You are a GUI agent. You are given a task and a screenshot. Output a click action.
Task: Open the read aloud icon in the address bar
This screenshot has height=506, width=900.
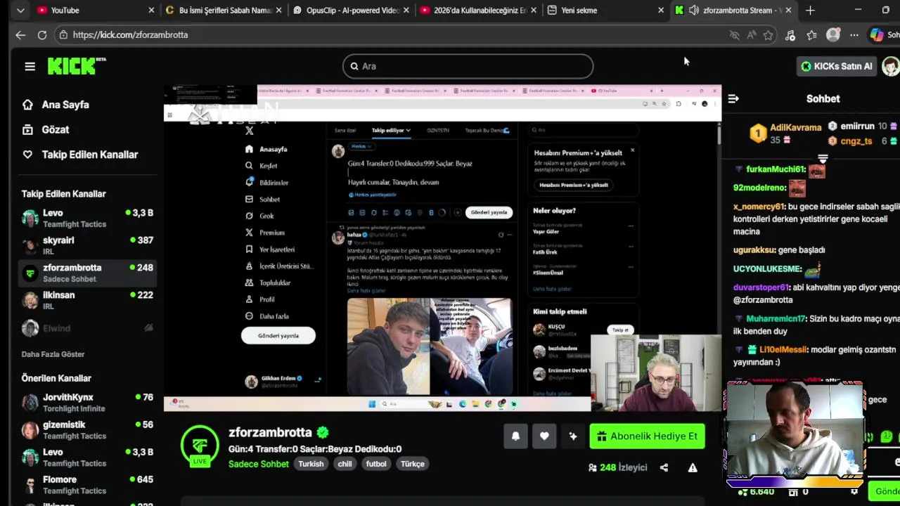coord(752,35)
